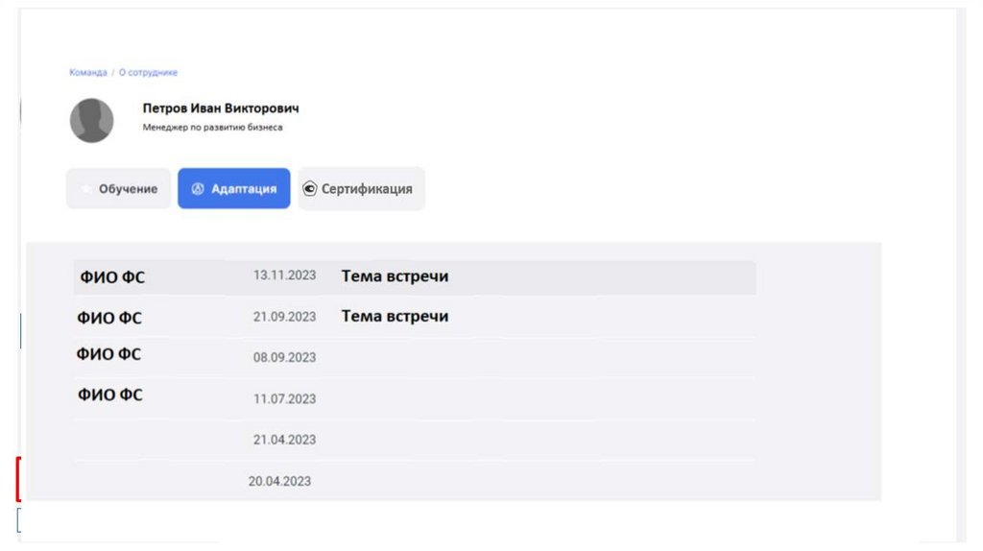Click the ФИО ФС in the 11.07.2023 row
The image size is (983, 551).
(x=110, y=394)
